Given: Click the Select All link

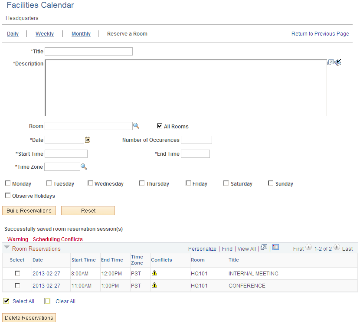Looking at the screenshot, I should click(23, 301).
